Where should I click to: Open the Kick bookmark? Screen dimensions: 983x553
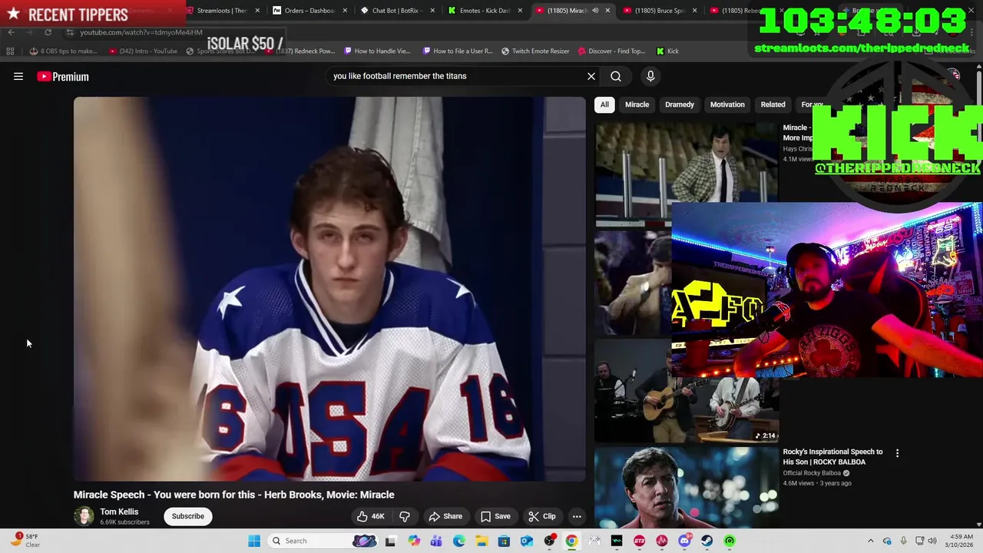(667, 51)
